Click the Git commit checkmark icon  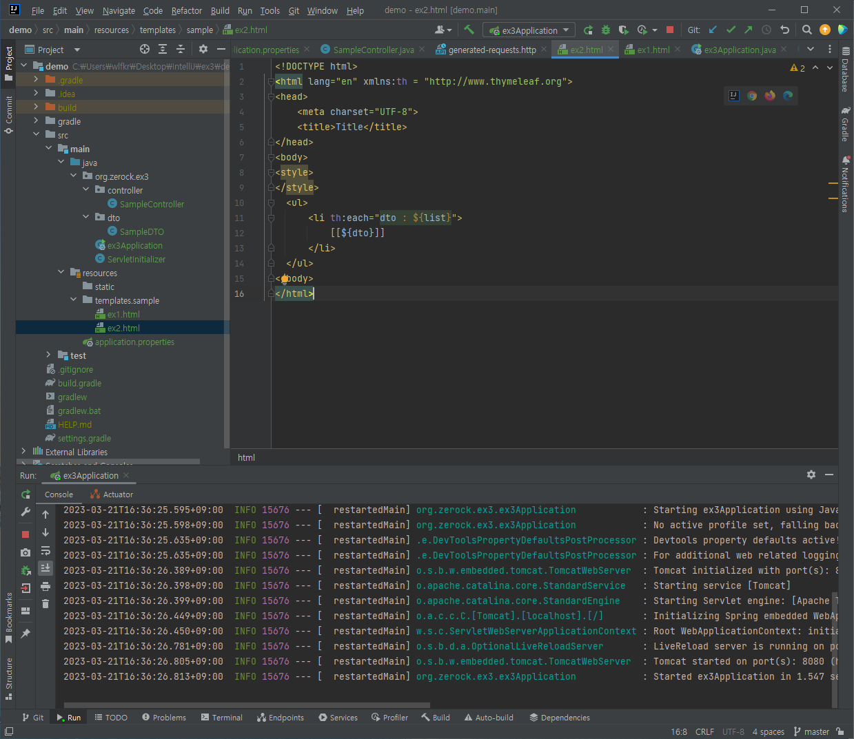coord(731,30)
